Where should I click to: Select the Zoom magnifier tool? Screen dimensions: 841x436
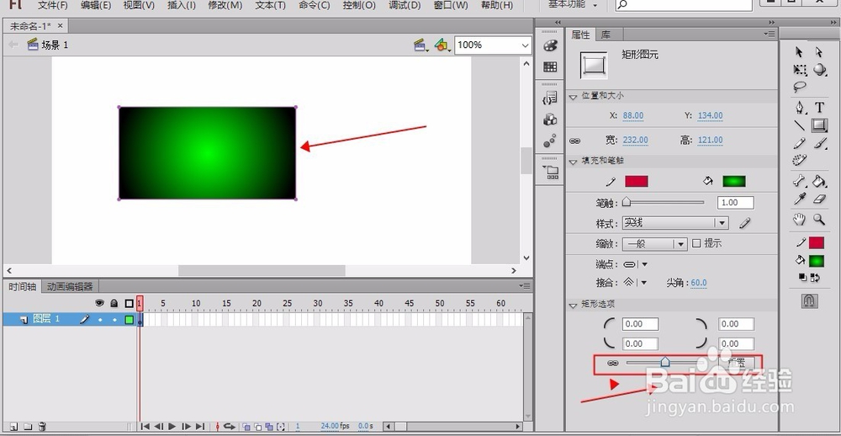(x=819, y=219)
